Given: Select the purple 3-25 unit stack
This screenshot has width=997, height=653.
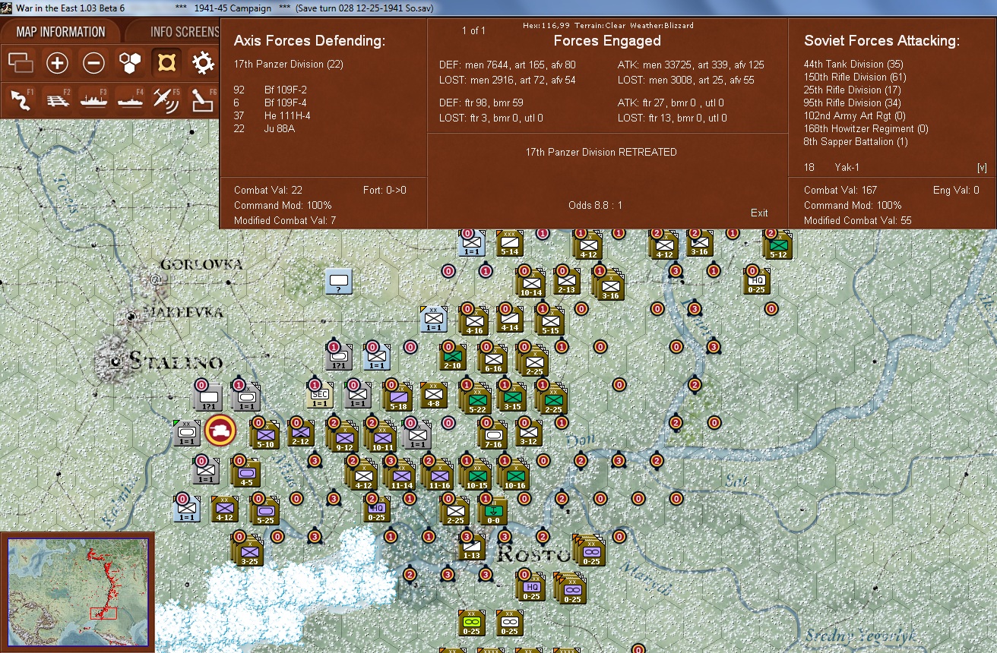Looking at the screenshot, I should tap(248, 552).
